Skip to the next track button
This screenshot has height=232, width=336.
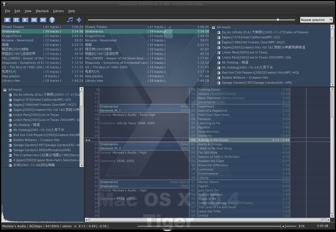(43, 20)
